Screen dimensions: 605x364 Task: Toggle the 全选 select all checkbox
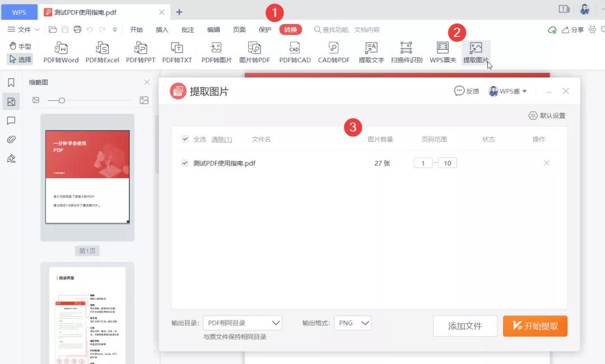185,139
